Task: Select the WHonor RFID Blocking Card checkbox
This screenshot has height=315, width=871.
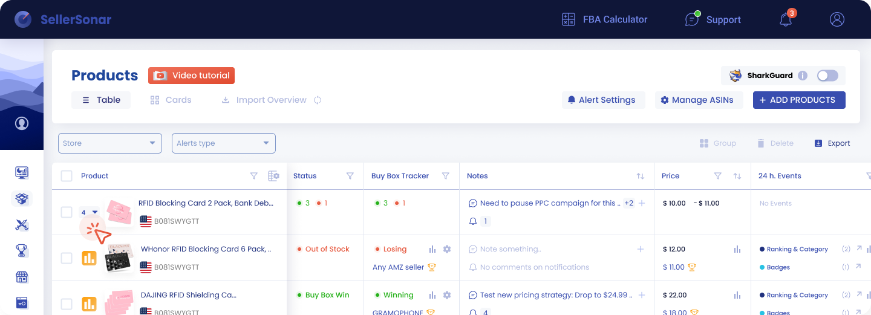Action: point(67,258)
